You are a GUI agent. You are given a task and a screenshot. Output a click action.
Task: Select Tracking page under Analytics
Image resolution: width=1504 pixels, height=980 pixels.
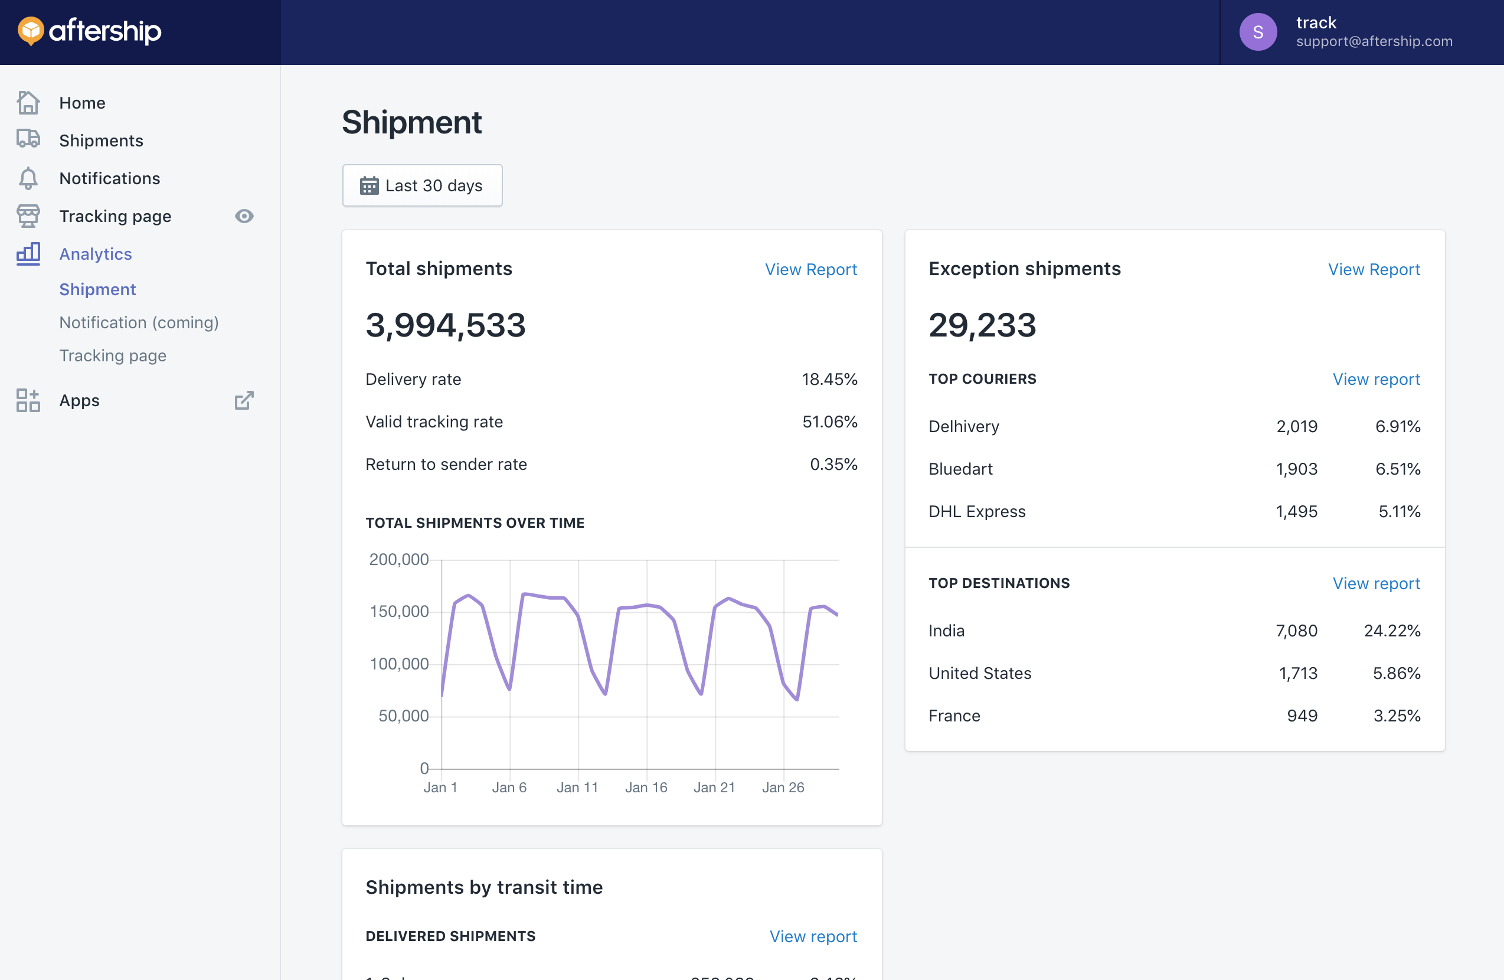[x=113, y=356]
